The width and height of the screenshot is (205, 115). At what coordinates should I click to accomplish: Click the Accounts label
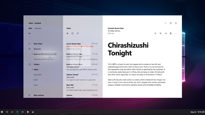37,49
